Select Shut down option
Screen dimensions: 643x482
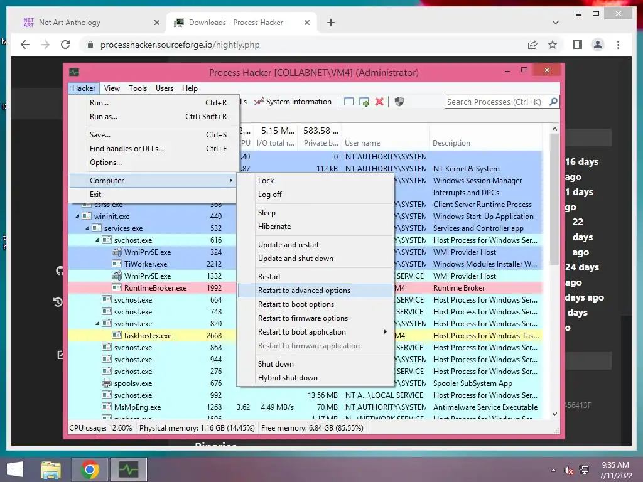(315, 364)
